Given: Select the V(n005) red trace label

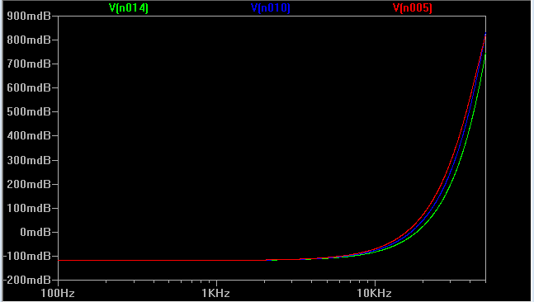Looking at the screenshot, I should (x=413, y=7).
